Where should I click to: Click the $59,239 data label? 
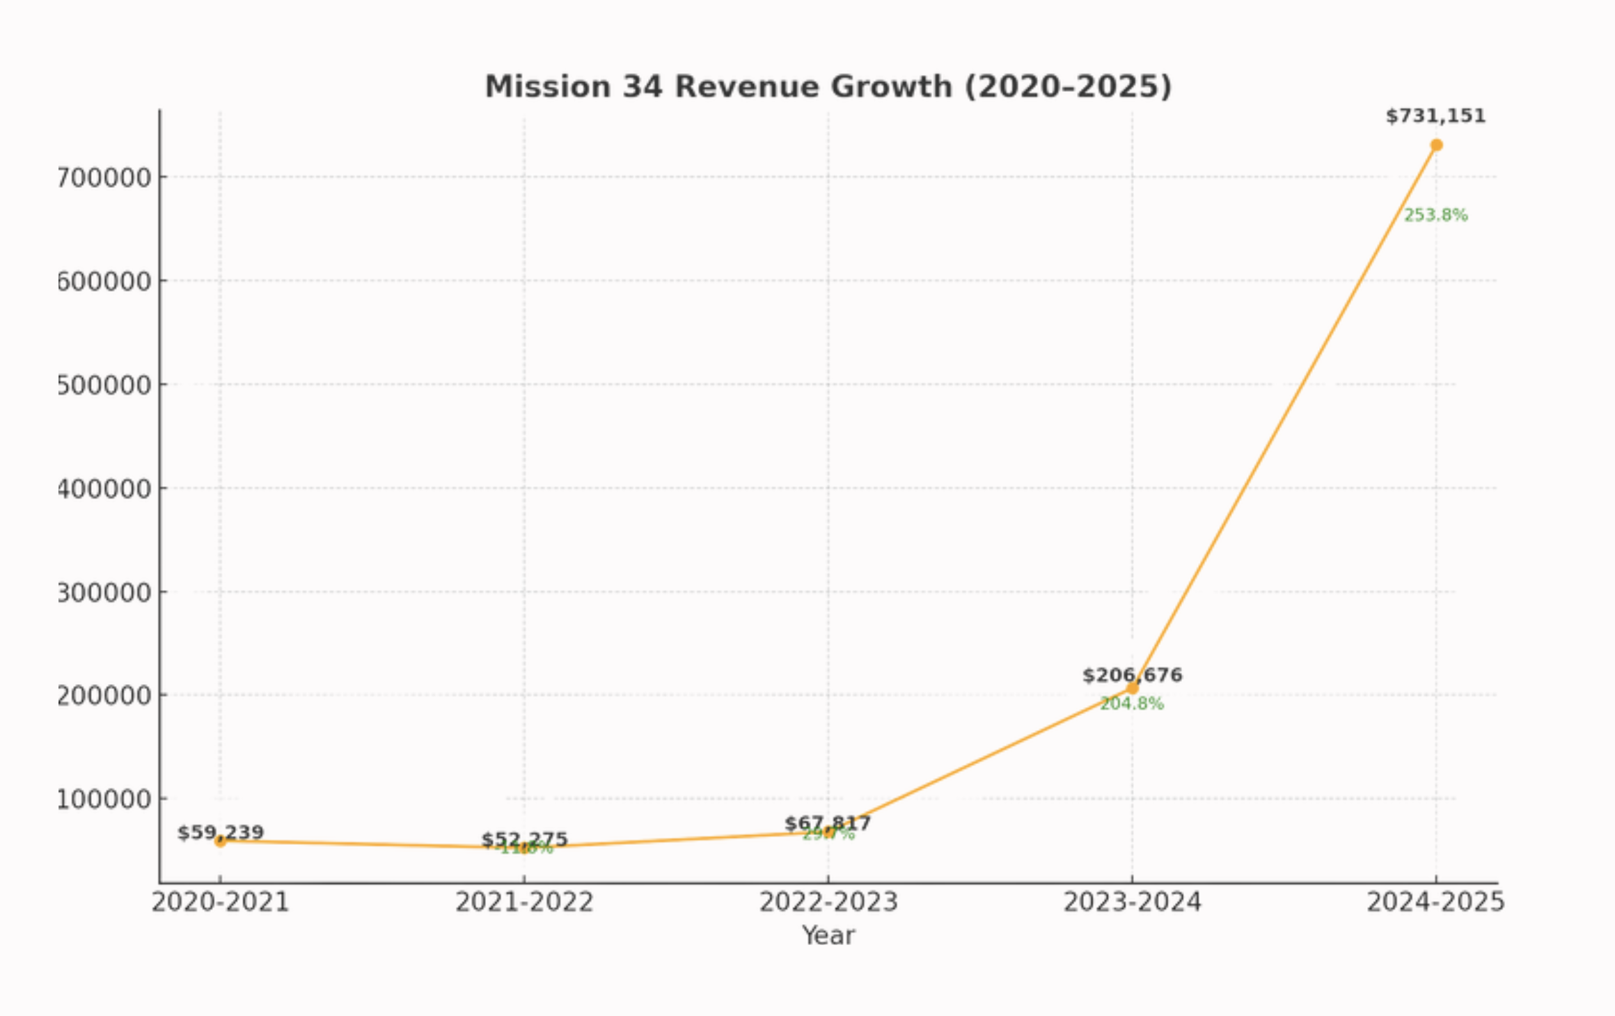[x=221, y=832]
